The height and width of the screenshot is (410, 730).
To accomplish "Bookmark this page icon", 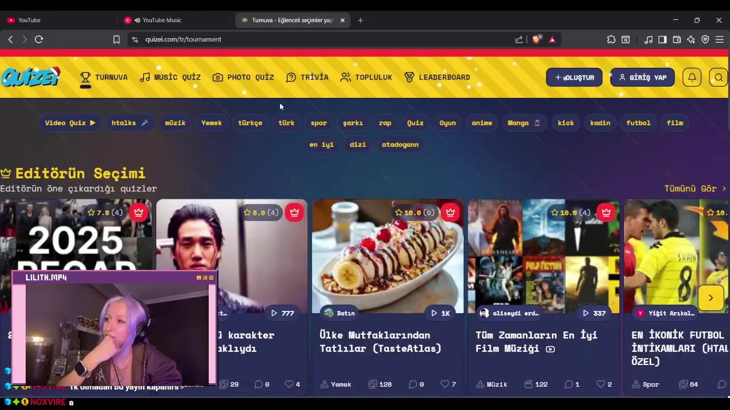I will (x=116, y=39).
